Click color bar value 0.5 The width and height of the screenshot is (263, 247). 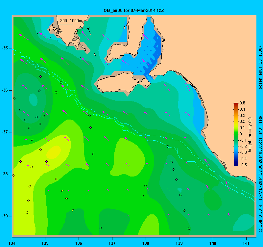(x=242, y=103)
